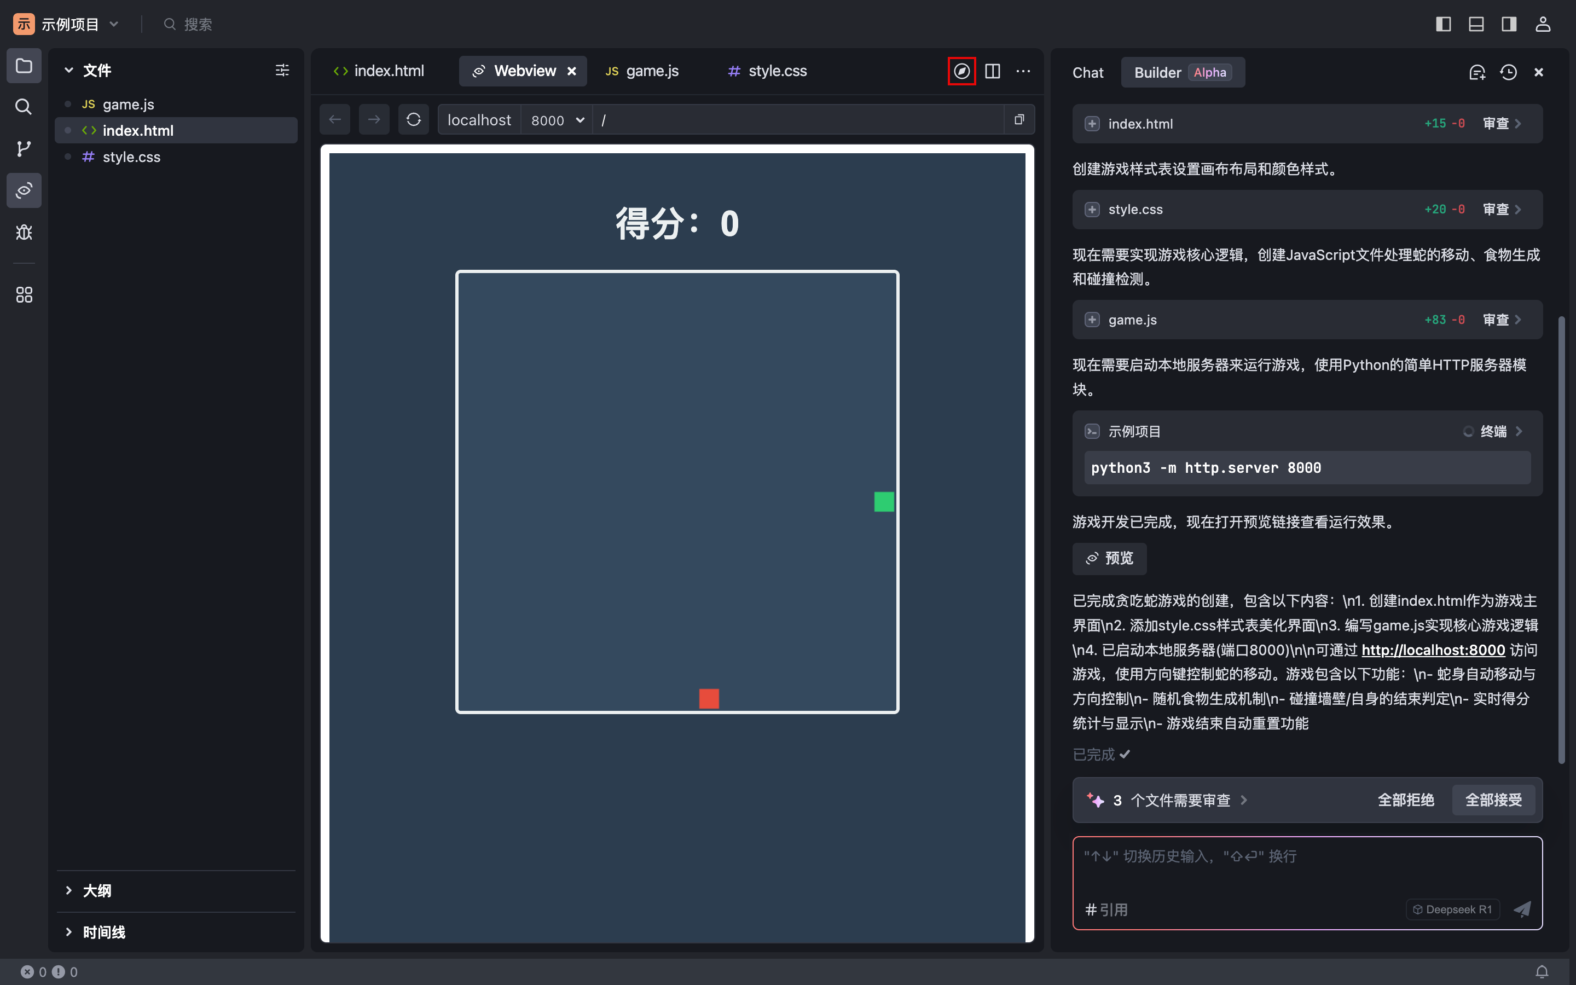Open the port 8000 dropdown

click(x=557, y=120)
